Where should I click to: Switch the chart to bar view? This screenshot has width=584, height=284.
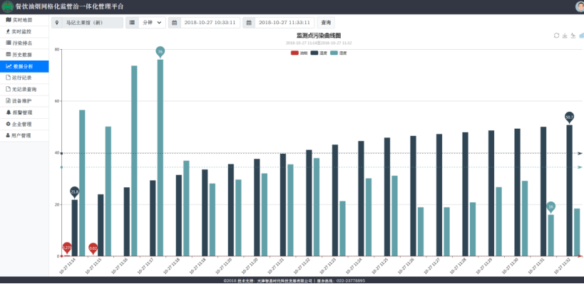[x=581, y=36]
